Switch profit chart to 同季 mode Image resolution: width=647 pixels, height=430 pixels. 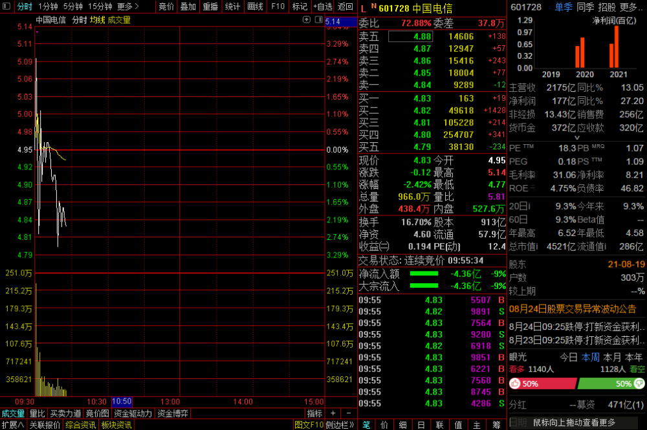pyautogui.click(x=585, y=7)
